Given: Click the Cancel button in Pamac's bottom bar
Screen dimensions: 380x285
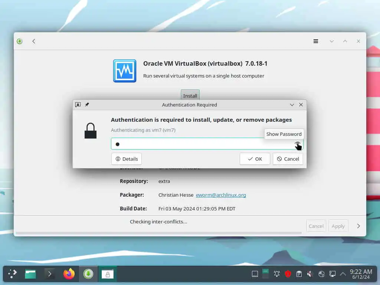Looking at the screenshot, I should point(316,226).
